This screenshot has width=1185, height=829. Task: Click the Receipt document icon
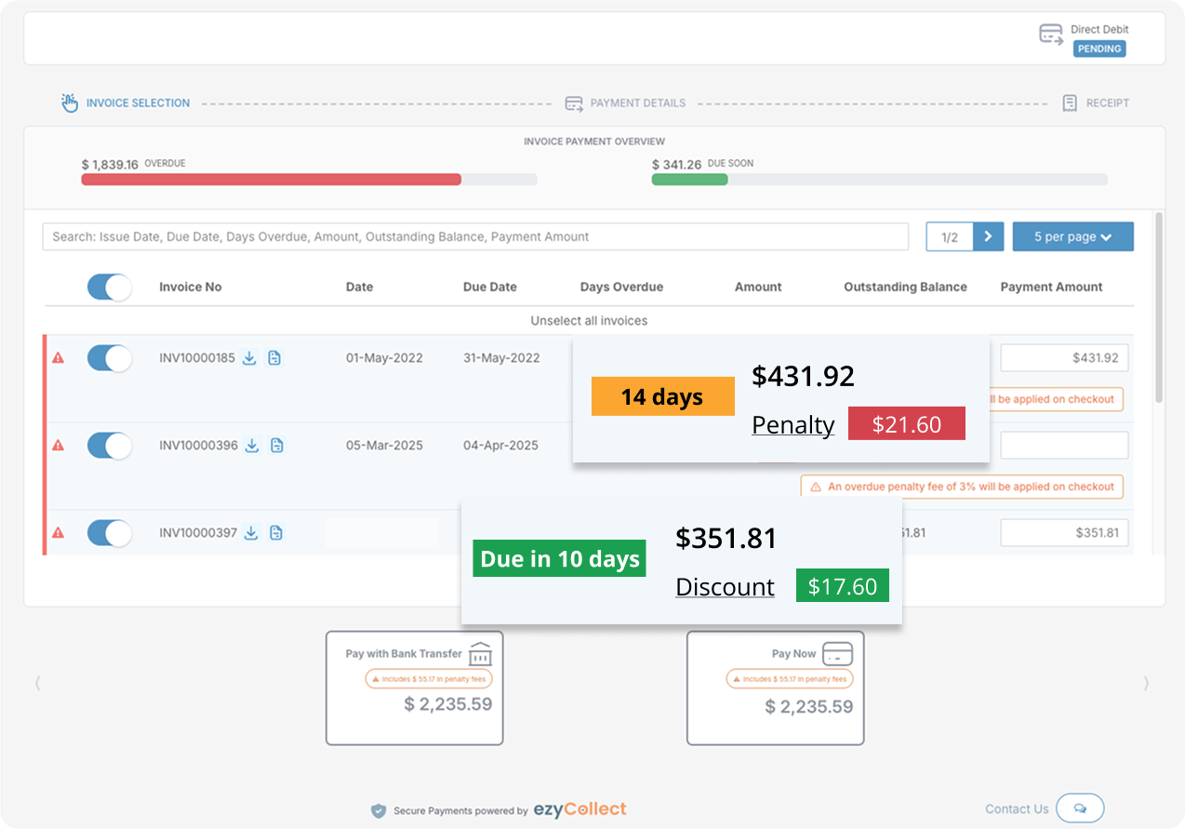(1071, 103)
